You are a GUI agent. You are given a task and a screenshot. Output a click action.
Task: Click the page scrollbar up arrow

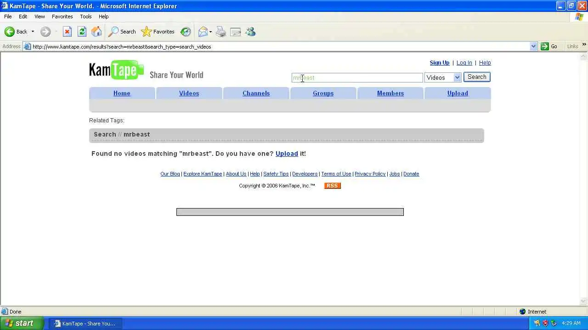point(583,56)
